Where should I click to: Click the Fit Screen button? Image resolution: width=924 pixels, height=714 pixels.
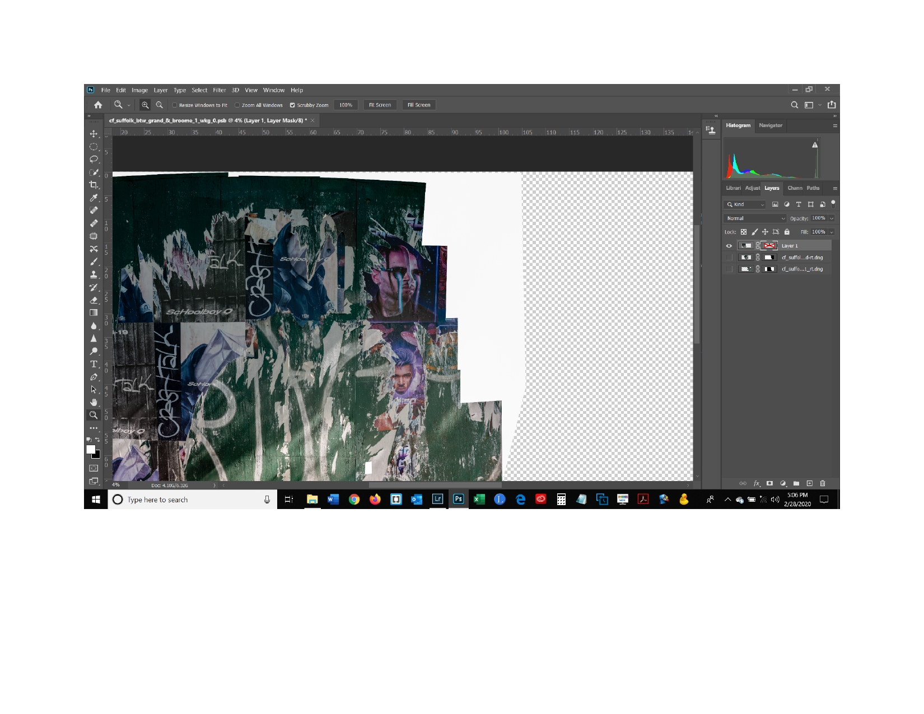380,105
